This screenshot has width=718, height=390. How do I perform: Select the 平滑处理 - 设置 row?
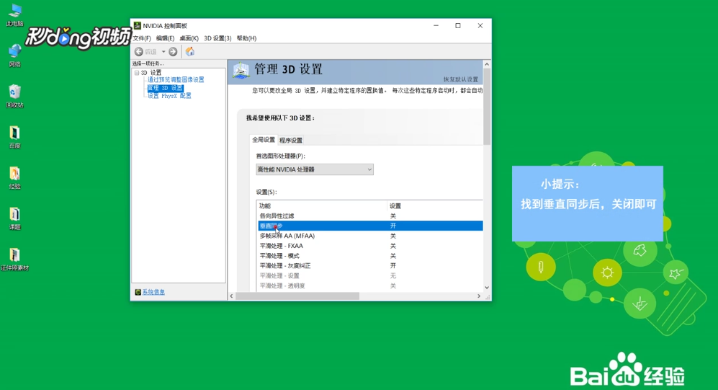point(370,276)
